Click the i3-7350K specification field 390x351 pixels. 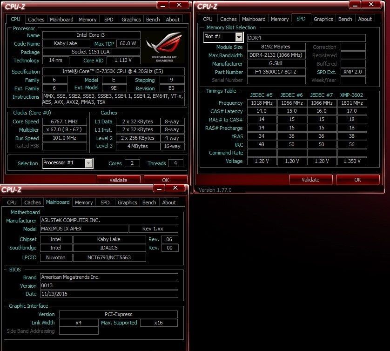114,71
